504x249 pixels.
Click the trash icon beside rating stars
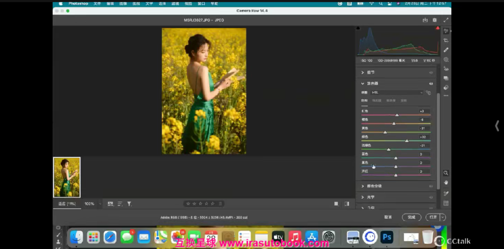point(220,204)
